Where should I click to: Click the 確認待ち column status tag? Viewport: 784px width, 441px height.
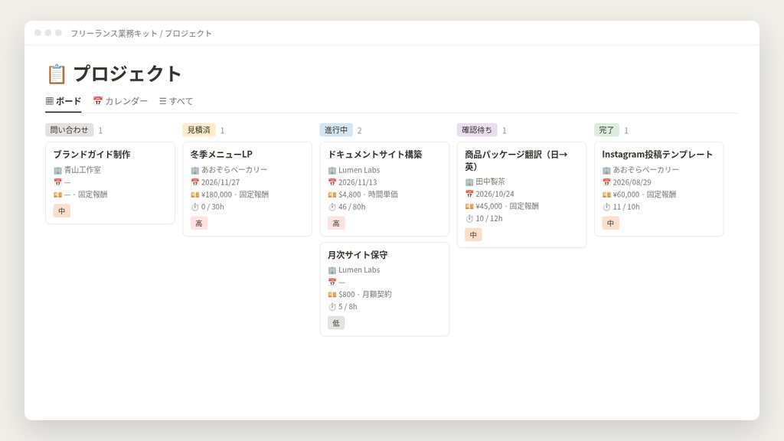(477, 130)
